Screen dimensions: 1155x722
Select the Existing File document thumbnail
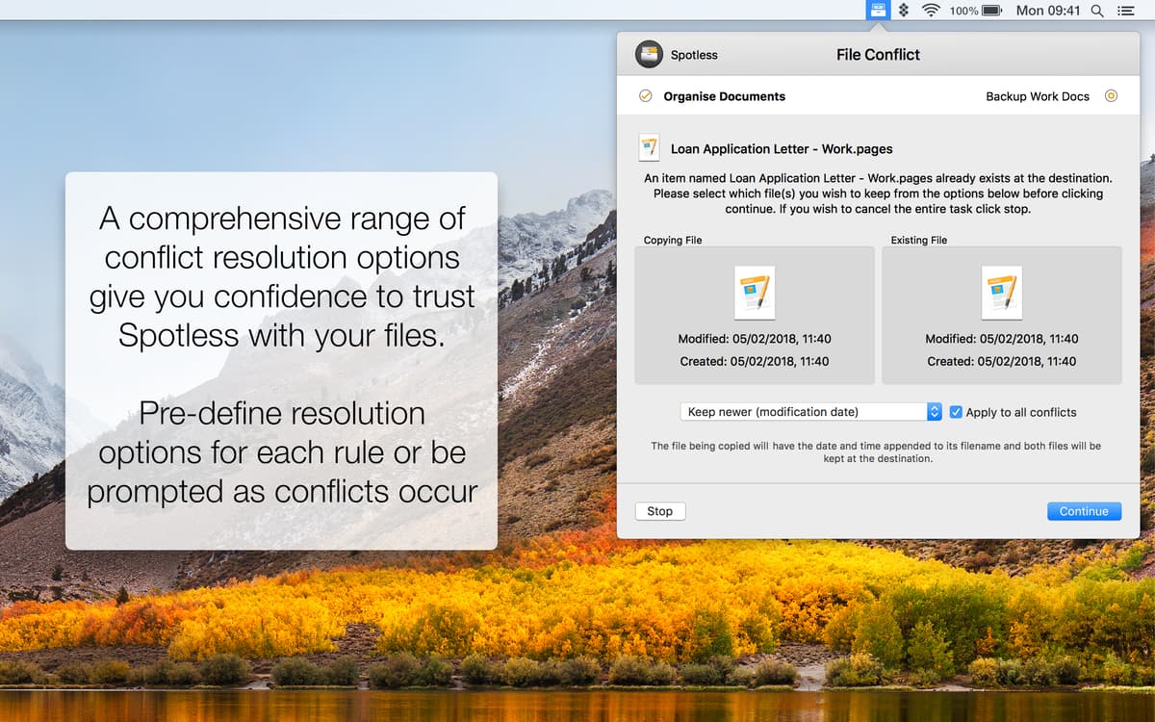tap(1001, 294)
